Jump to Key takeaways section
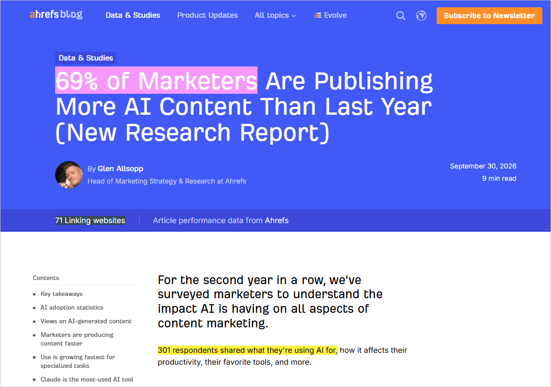551x387 pixels. point(62,294)
